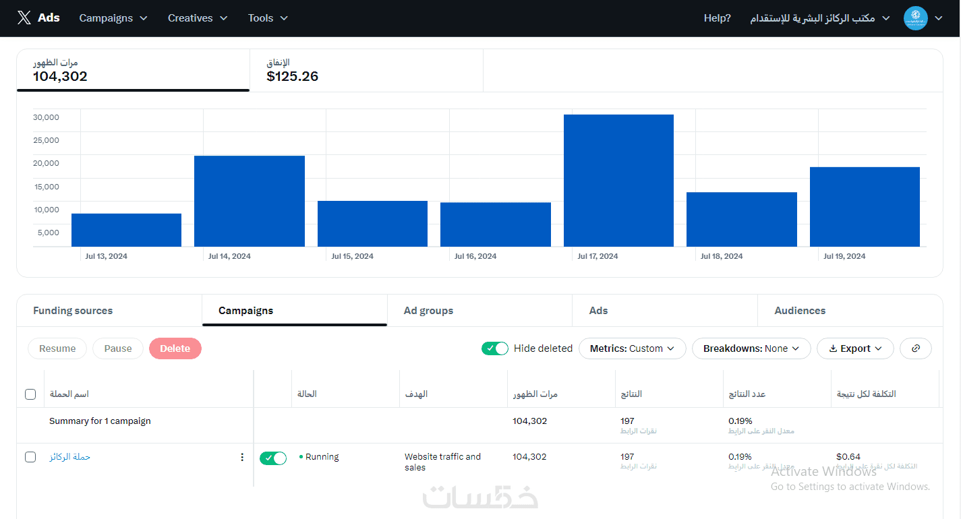Screen dimensions: 961x519
Task: Sort by the الحالة column header
Action: [307, 394]
